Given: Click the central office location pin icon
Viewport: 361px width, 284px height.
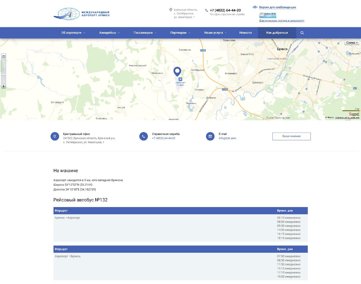Looking at the screenshot, I should (x=55, y=136).
